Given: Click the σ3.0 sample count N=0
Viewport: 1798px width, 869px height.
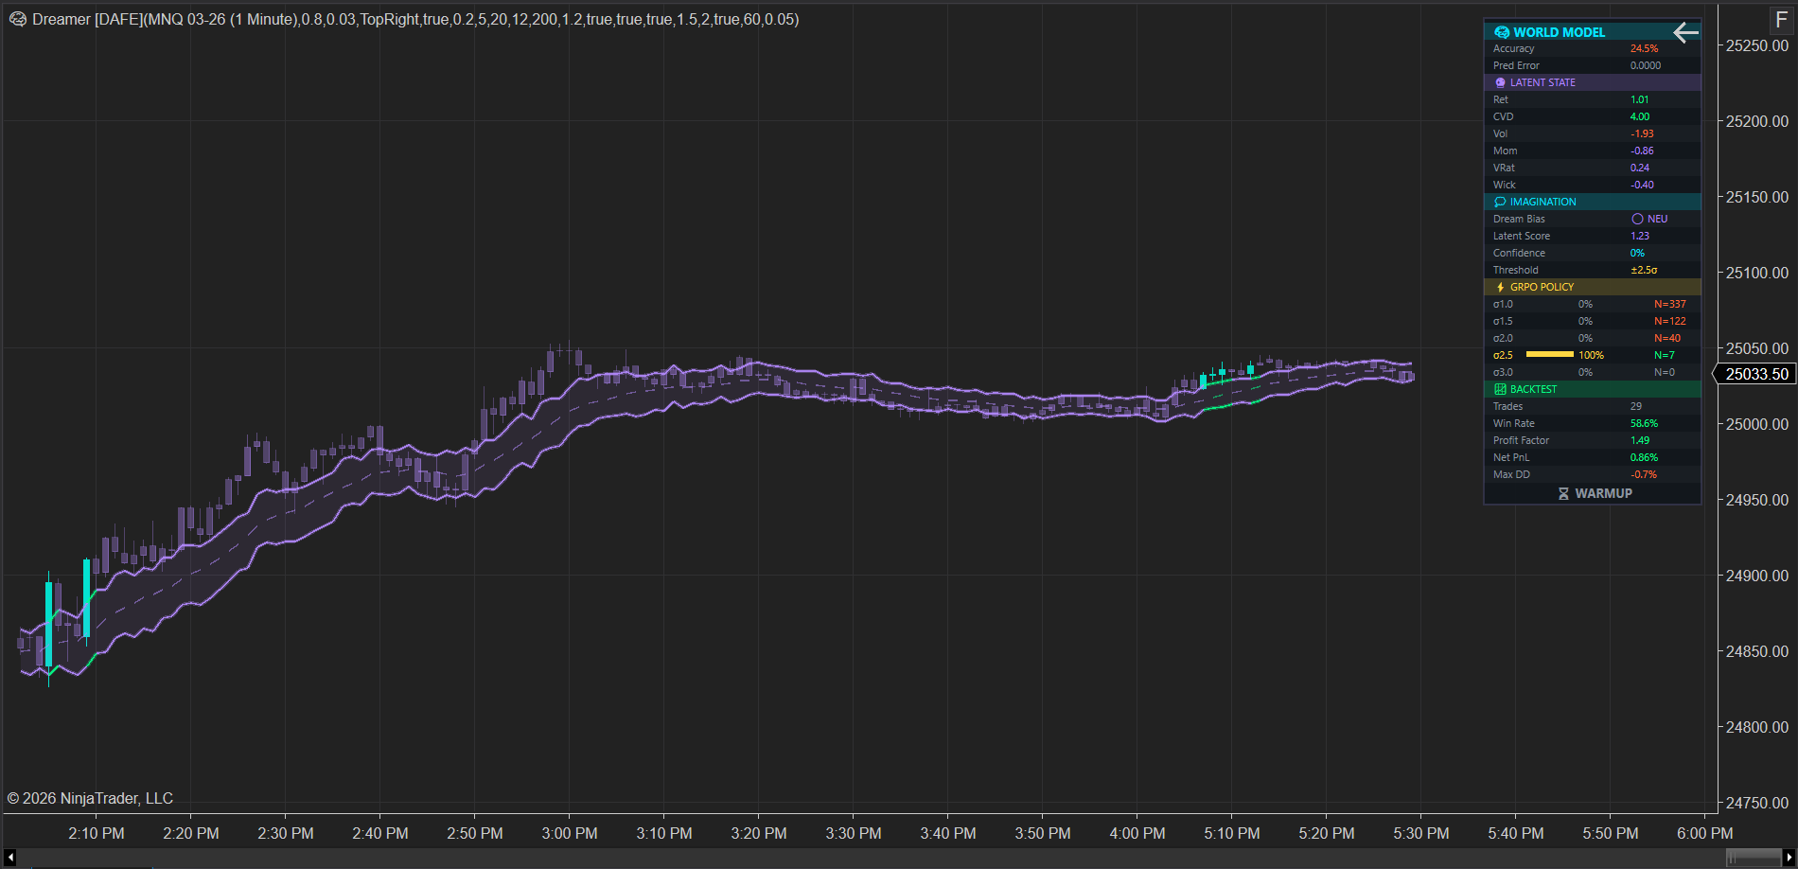Looking at the screenshot, I should coord(1665,372).
